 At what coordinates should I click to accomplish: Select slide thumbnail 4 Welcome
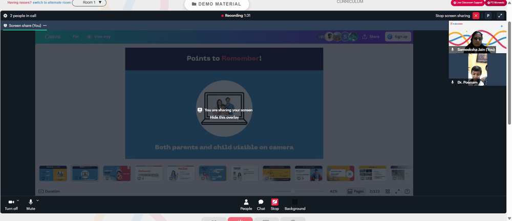[x=149, y=173]
